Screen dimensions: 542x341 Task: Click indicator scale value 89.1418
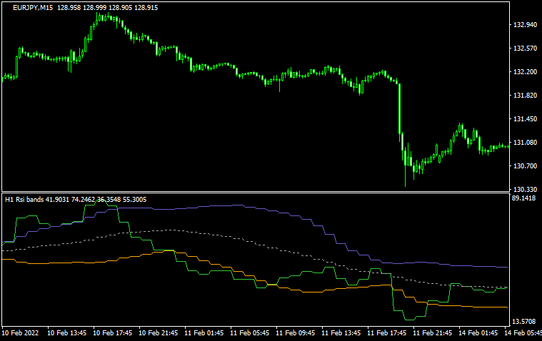[523, 198]
